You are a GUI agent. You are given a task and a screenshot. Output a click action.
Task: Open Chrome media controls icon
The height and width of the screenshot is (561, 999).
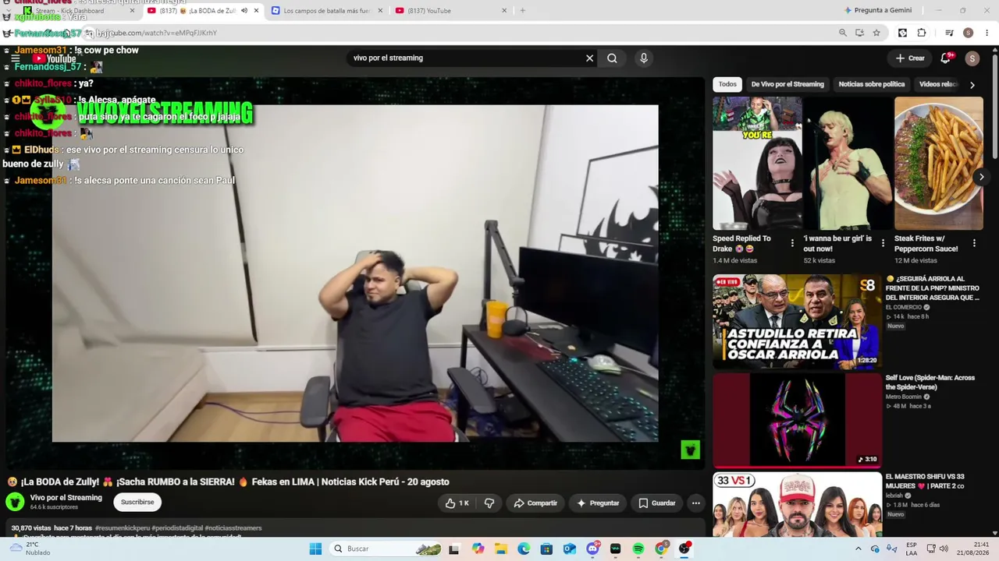tap(949, 33)
